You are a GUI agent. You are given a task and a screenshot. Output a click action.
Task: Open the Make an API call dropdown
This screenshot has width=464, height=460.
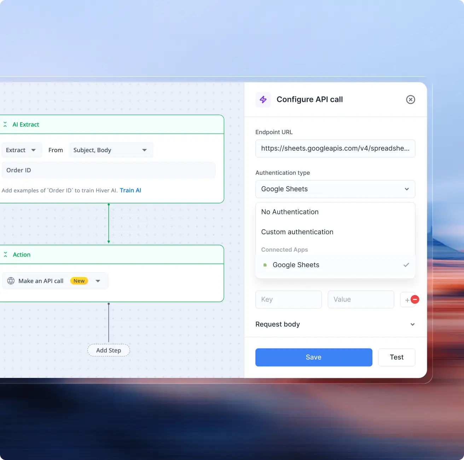(55, 281)
